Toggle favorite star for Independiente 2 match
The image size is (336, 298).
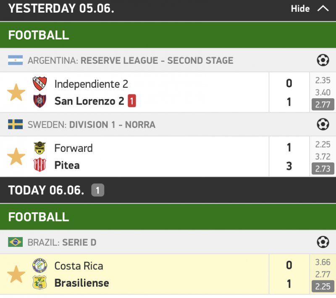(16, 92)
